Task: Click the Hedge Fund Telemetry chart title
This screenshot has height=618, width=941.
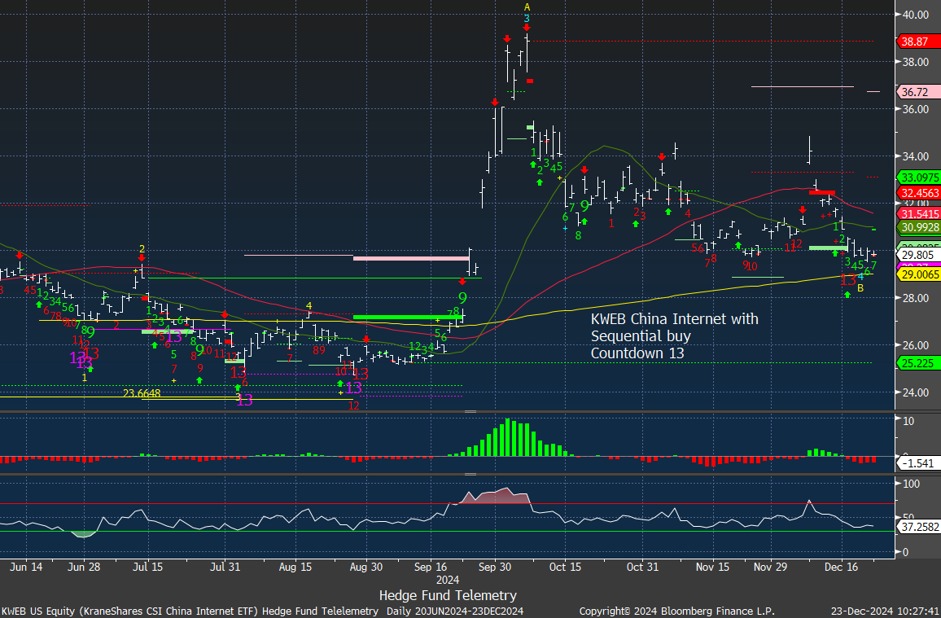Action: click(x=448, y=595)
